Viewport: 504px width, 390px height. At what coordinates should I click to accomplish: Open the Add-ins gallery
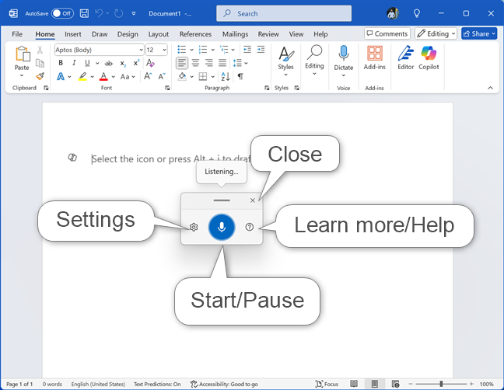[374, 57]
